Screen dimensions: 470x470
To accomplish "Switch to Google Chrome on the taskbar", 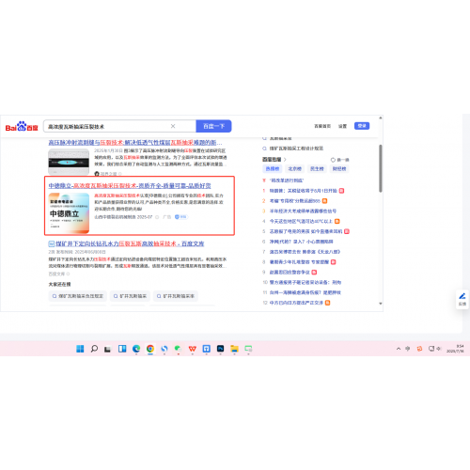I will [150, 349].
